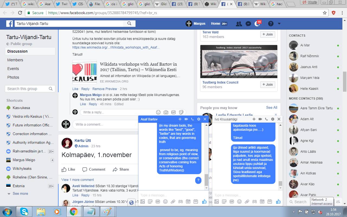
Task: Send a thumbs-up in Asaf Bartov chat
Action: [204, 202]
